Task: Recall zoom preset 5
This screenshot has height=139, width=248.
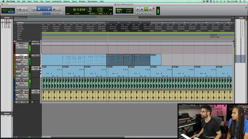Action: [x=27, y=14]
